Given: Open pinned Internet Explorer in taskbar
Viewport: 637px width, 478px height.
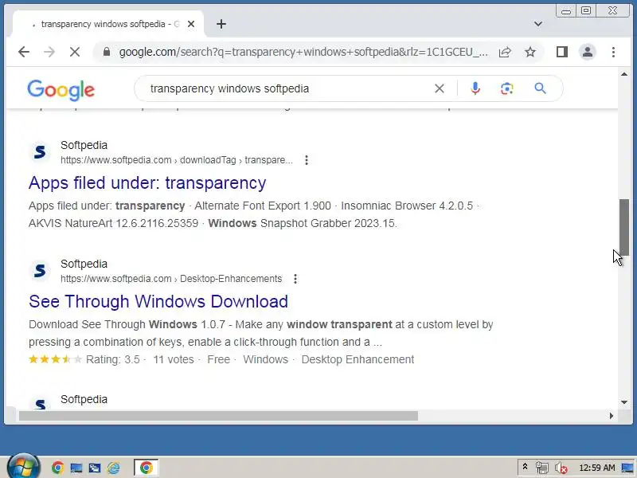Looking at the screenshot, I should pos(113,468).
